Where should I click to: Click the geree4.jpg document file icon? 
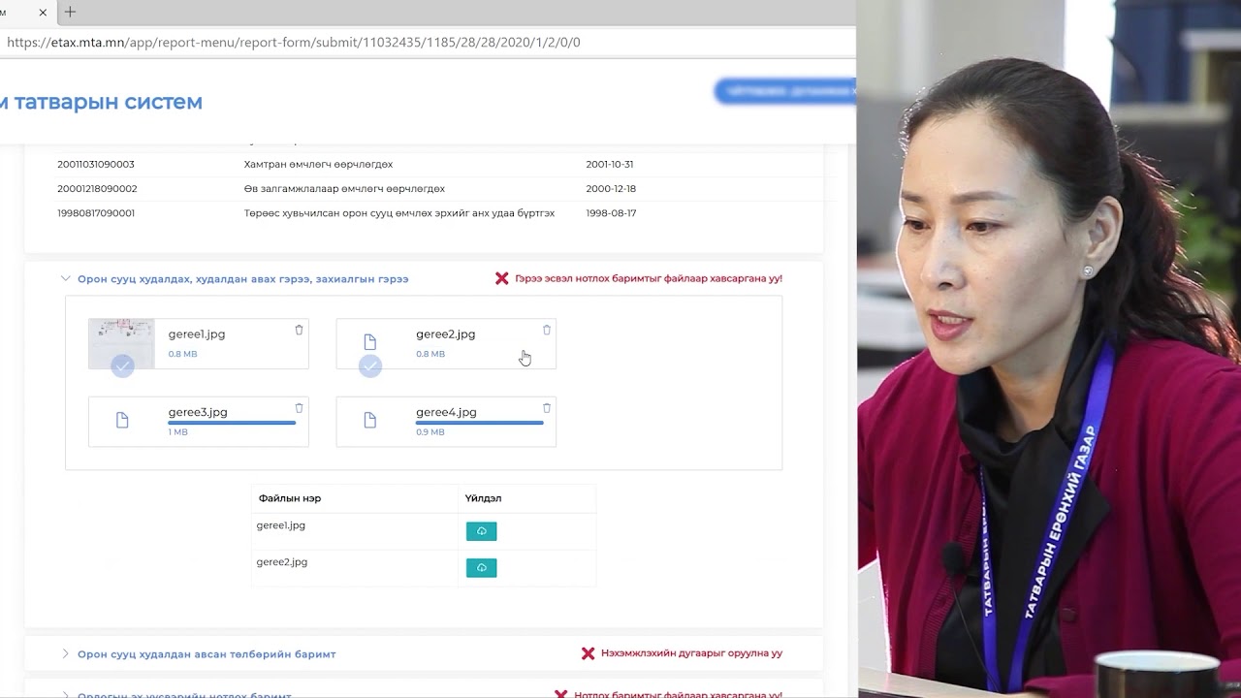click(369, 421)
